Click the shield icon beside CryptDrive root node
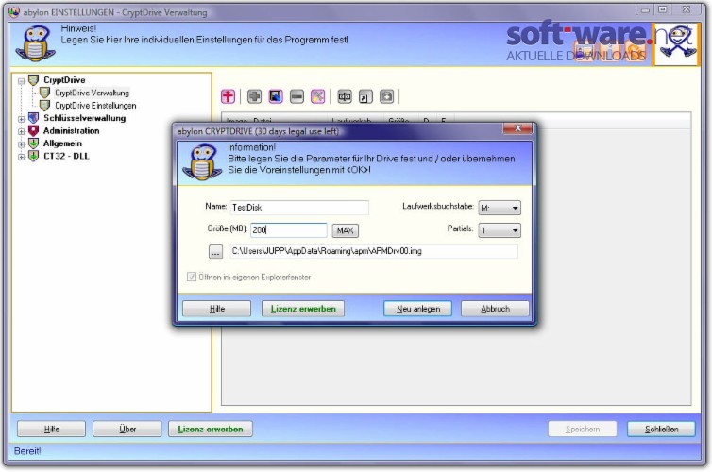This screenshot has height=472, width=712. [34, 80]
